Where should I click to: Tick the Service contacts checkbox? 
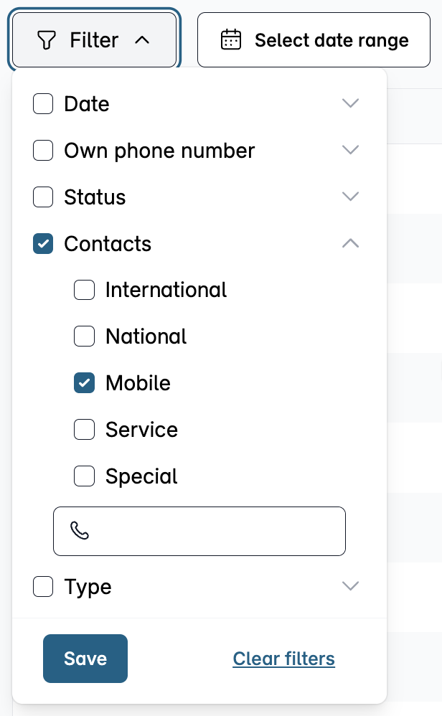tap(85, 430)
